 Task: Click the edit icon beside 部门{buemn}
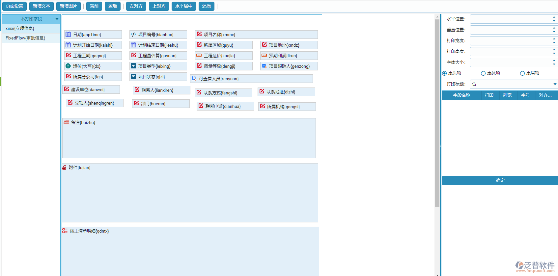pyautogui.click(x=136, y=103)
